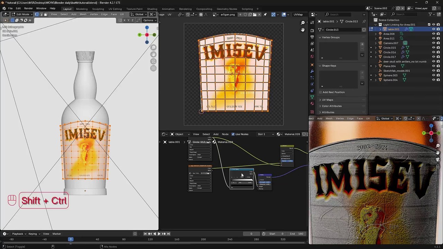Hide Camera.007 with its eye icon
Screen dimensions: 443x249
pyautogui.click(x=433, y=43)
